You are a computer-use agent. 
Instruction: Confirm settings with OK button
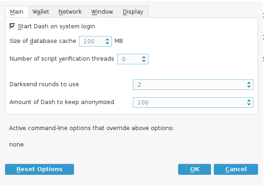195,169
